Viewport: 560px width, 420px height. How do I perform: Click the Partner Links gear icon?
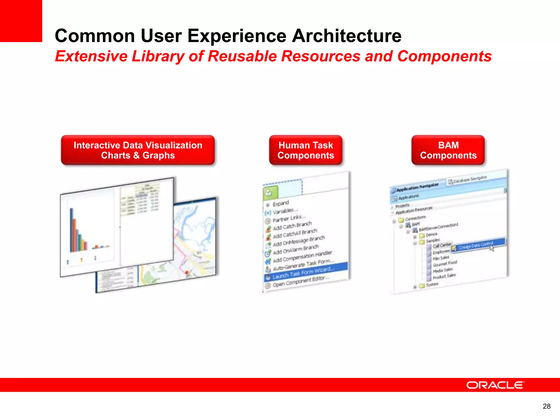click(268, 221)
